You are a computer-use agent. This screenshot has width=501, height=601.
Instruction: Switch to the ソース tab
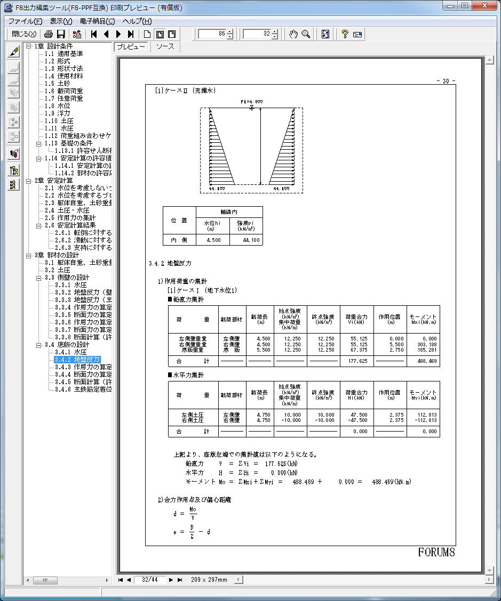[165, 46]
